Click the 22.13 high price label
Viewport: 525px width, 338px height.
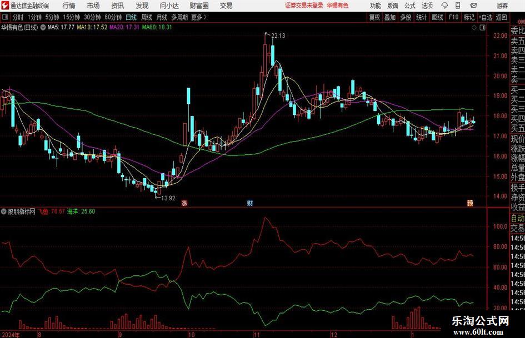[x=278, y=36]
